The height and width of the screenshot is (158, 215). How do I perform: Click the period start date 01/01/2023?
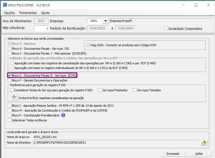pyautogui.click(x=98, y=28)
